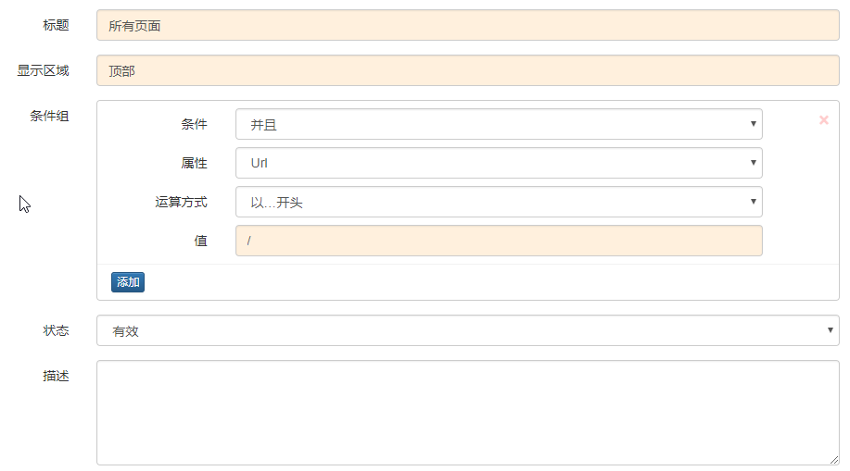The height and width of the screenshot is (471, 850).
Task: Click the 条件组 section label
Action: click(49, 116)
